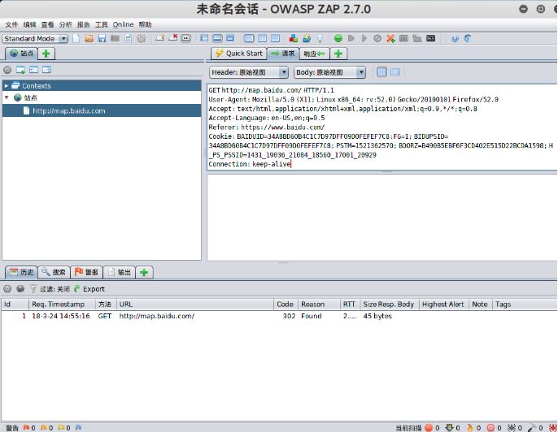This screenshot has width=558, height=432.
Task: Click the blue help question mark icon
Action: [455, 38]
